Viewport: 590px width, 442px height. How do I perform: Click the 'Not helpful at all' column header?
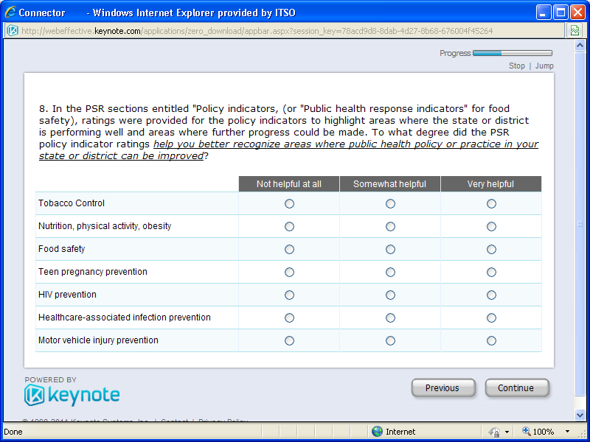pos(289,183)
